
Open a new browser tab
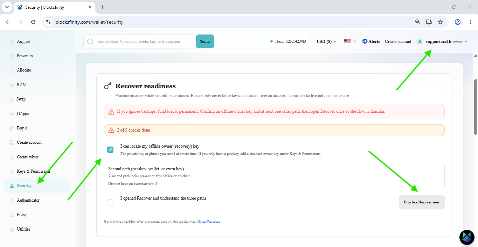pyautogui.click(x=102, y=7)
